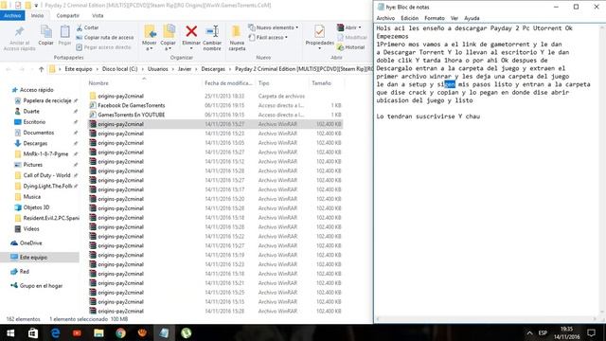
Task: Open Google Chrome from taskbar
Action: [120, 332]
